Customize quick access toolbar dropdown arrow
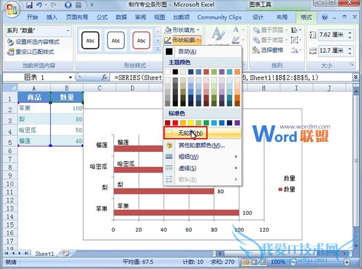 [92, 5]
